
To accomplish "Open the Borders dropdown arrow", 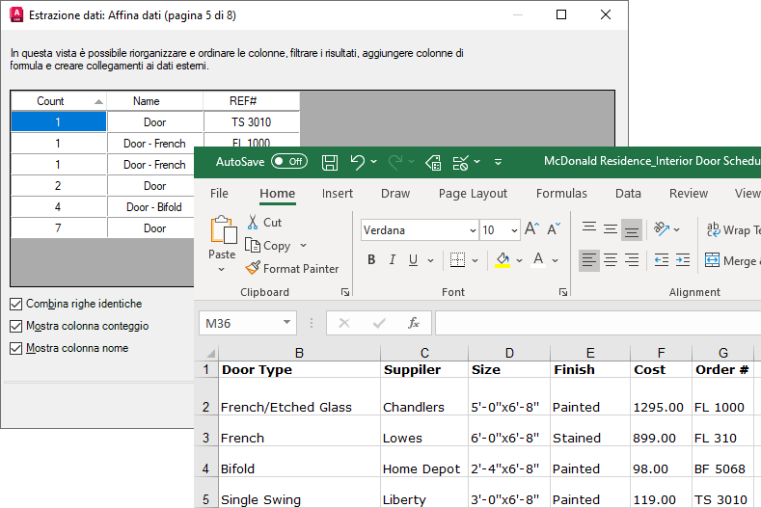I will (x=476, y=260).
